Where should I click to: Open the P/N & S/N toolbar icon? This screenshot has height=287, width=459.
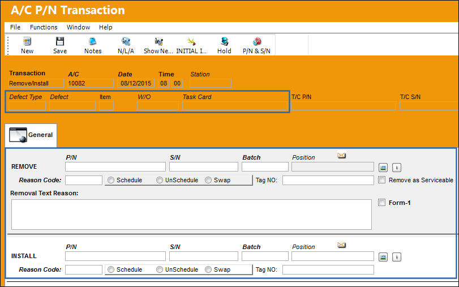point(257,41)
